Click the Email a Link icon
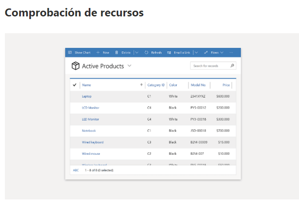 [169, 52]
